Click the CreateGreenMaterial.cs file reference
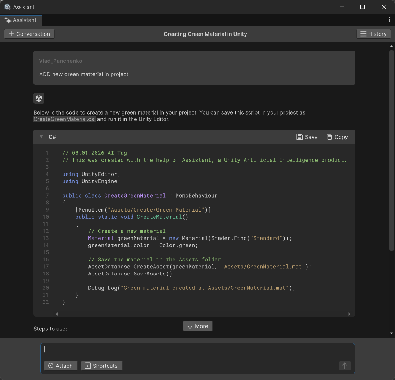395x380 pixels. 64,119
